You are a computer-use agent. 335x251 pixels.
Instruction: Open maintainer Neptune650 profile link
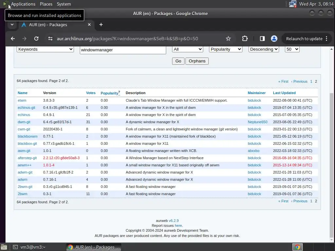tap(257, 122)
